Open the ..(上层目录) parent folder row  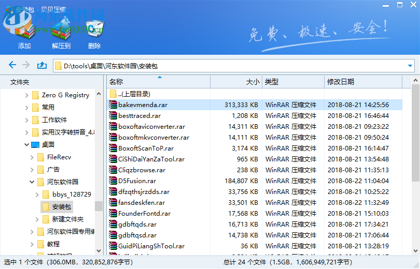(x=255, y=94)
